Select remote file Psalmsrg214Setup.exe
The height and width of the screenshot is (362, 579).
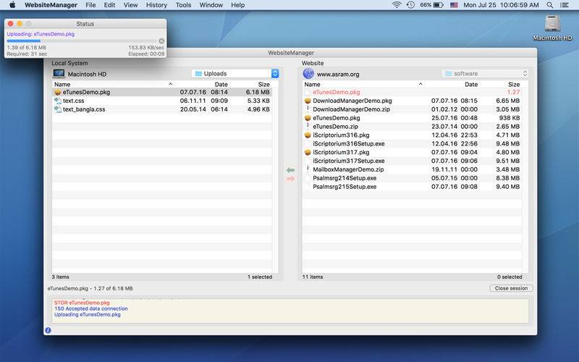(x=412, y=178)
